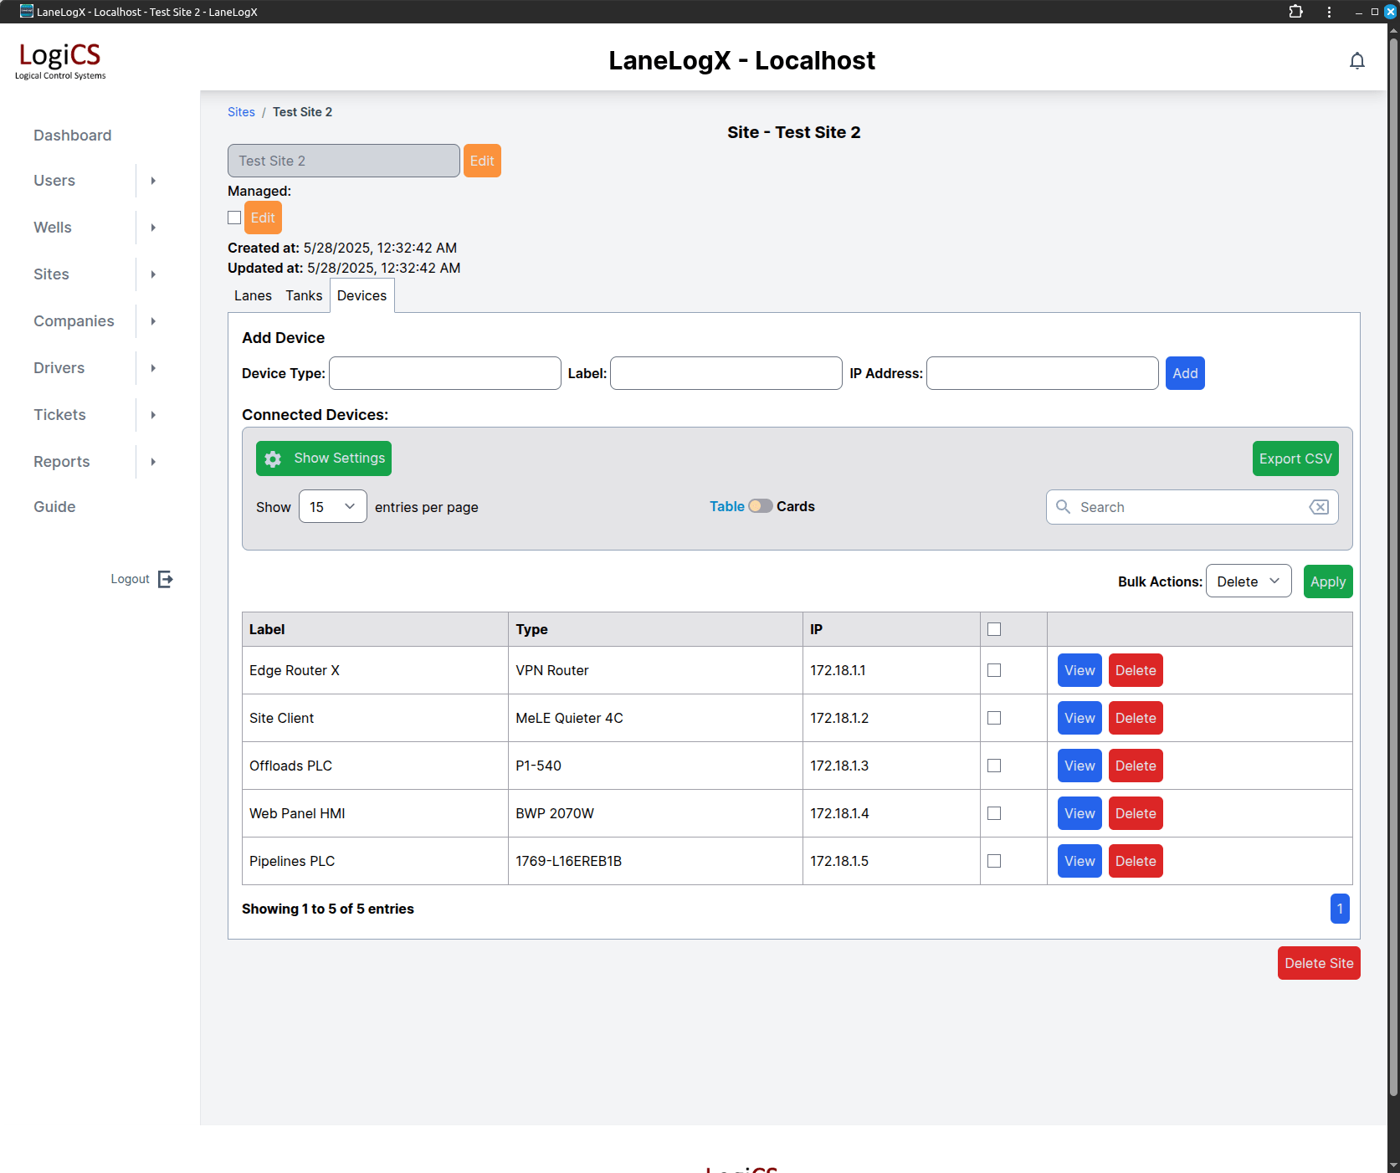Viewport: 1400px width, 1173px height.
Task: Open the Bulk Actions dropdown
Action: coord(1248,581)
